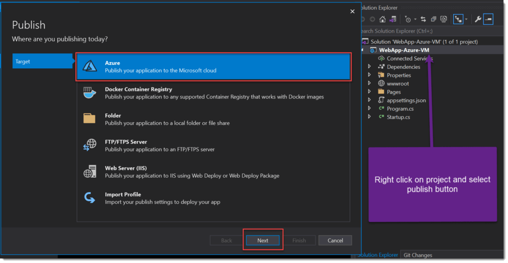This screenshot has width=508, height=263.
Task: Select the FTP/FTPS Server target icon
Action: tap(90, 145)
